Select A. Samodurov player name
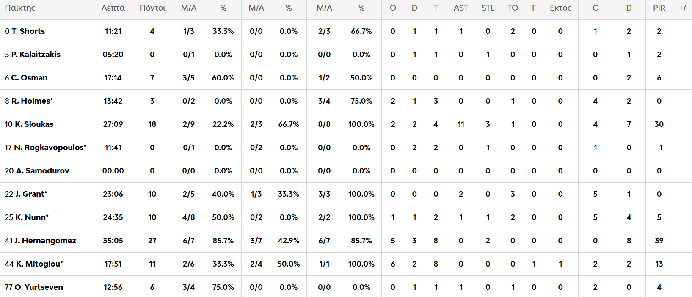The width and height of the screenshot is (692, 297). (42, 171)
